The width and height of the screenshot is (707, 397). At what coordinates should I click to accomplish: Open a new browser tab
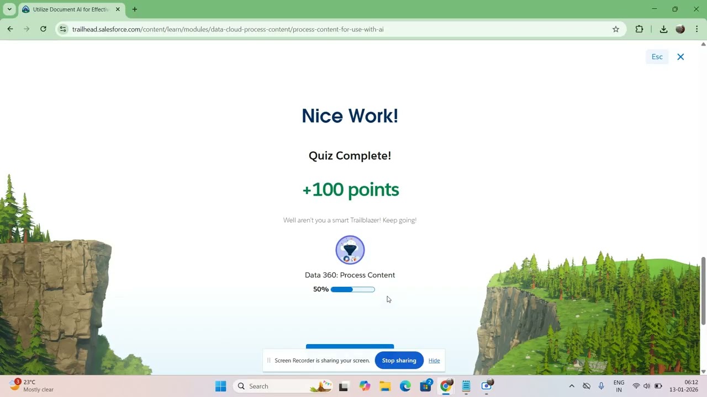pos(134,9)
